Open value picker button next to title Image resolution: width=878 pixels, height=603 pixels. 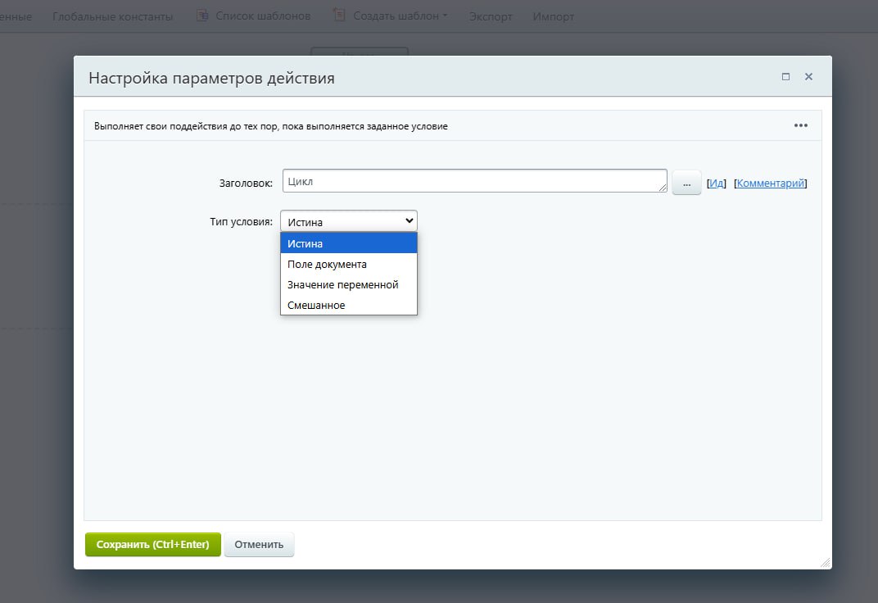pyautogui.click(x=686, y=183)
